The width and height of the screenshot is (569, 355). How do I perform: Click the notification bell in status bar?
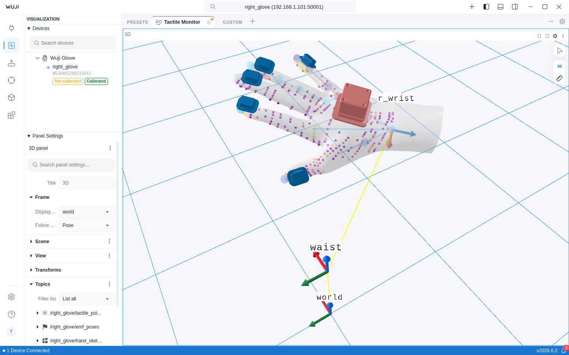[563, 351]
